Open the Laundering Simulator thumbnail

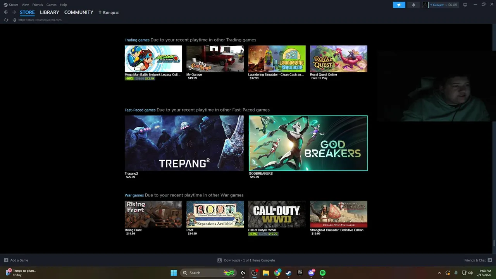277,59
